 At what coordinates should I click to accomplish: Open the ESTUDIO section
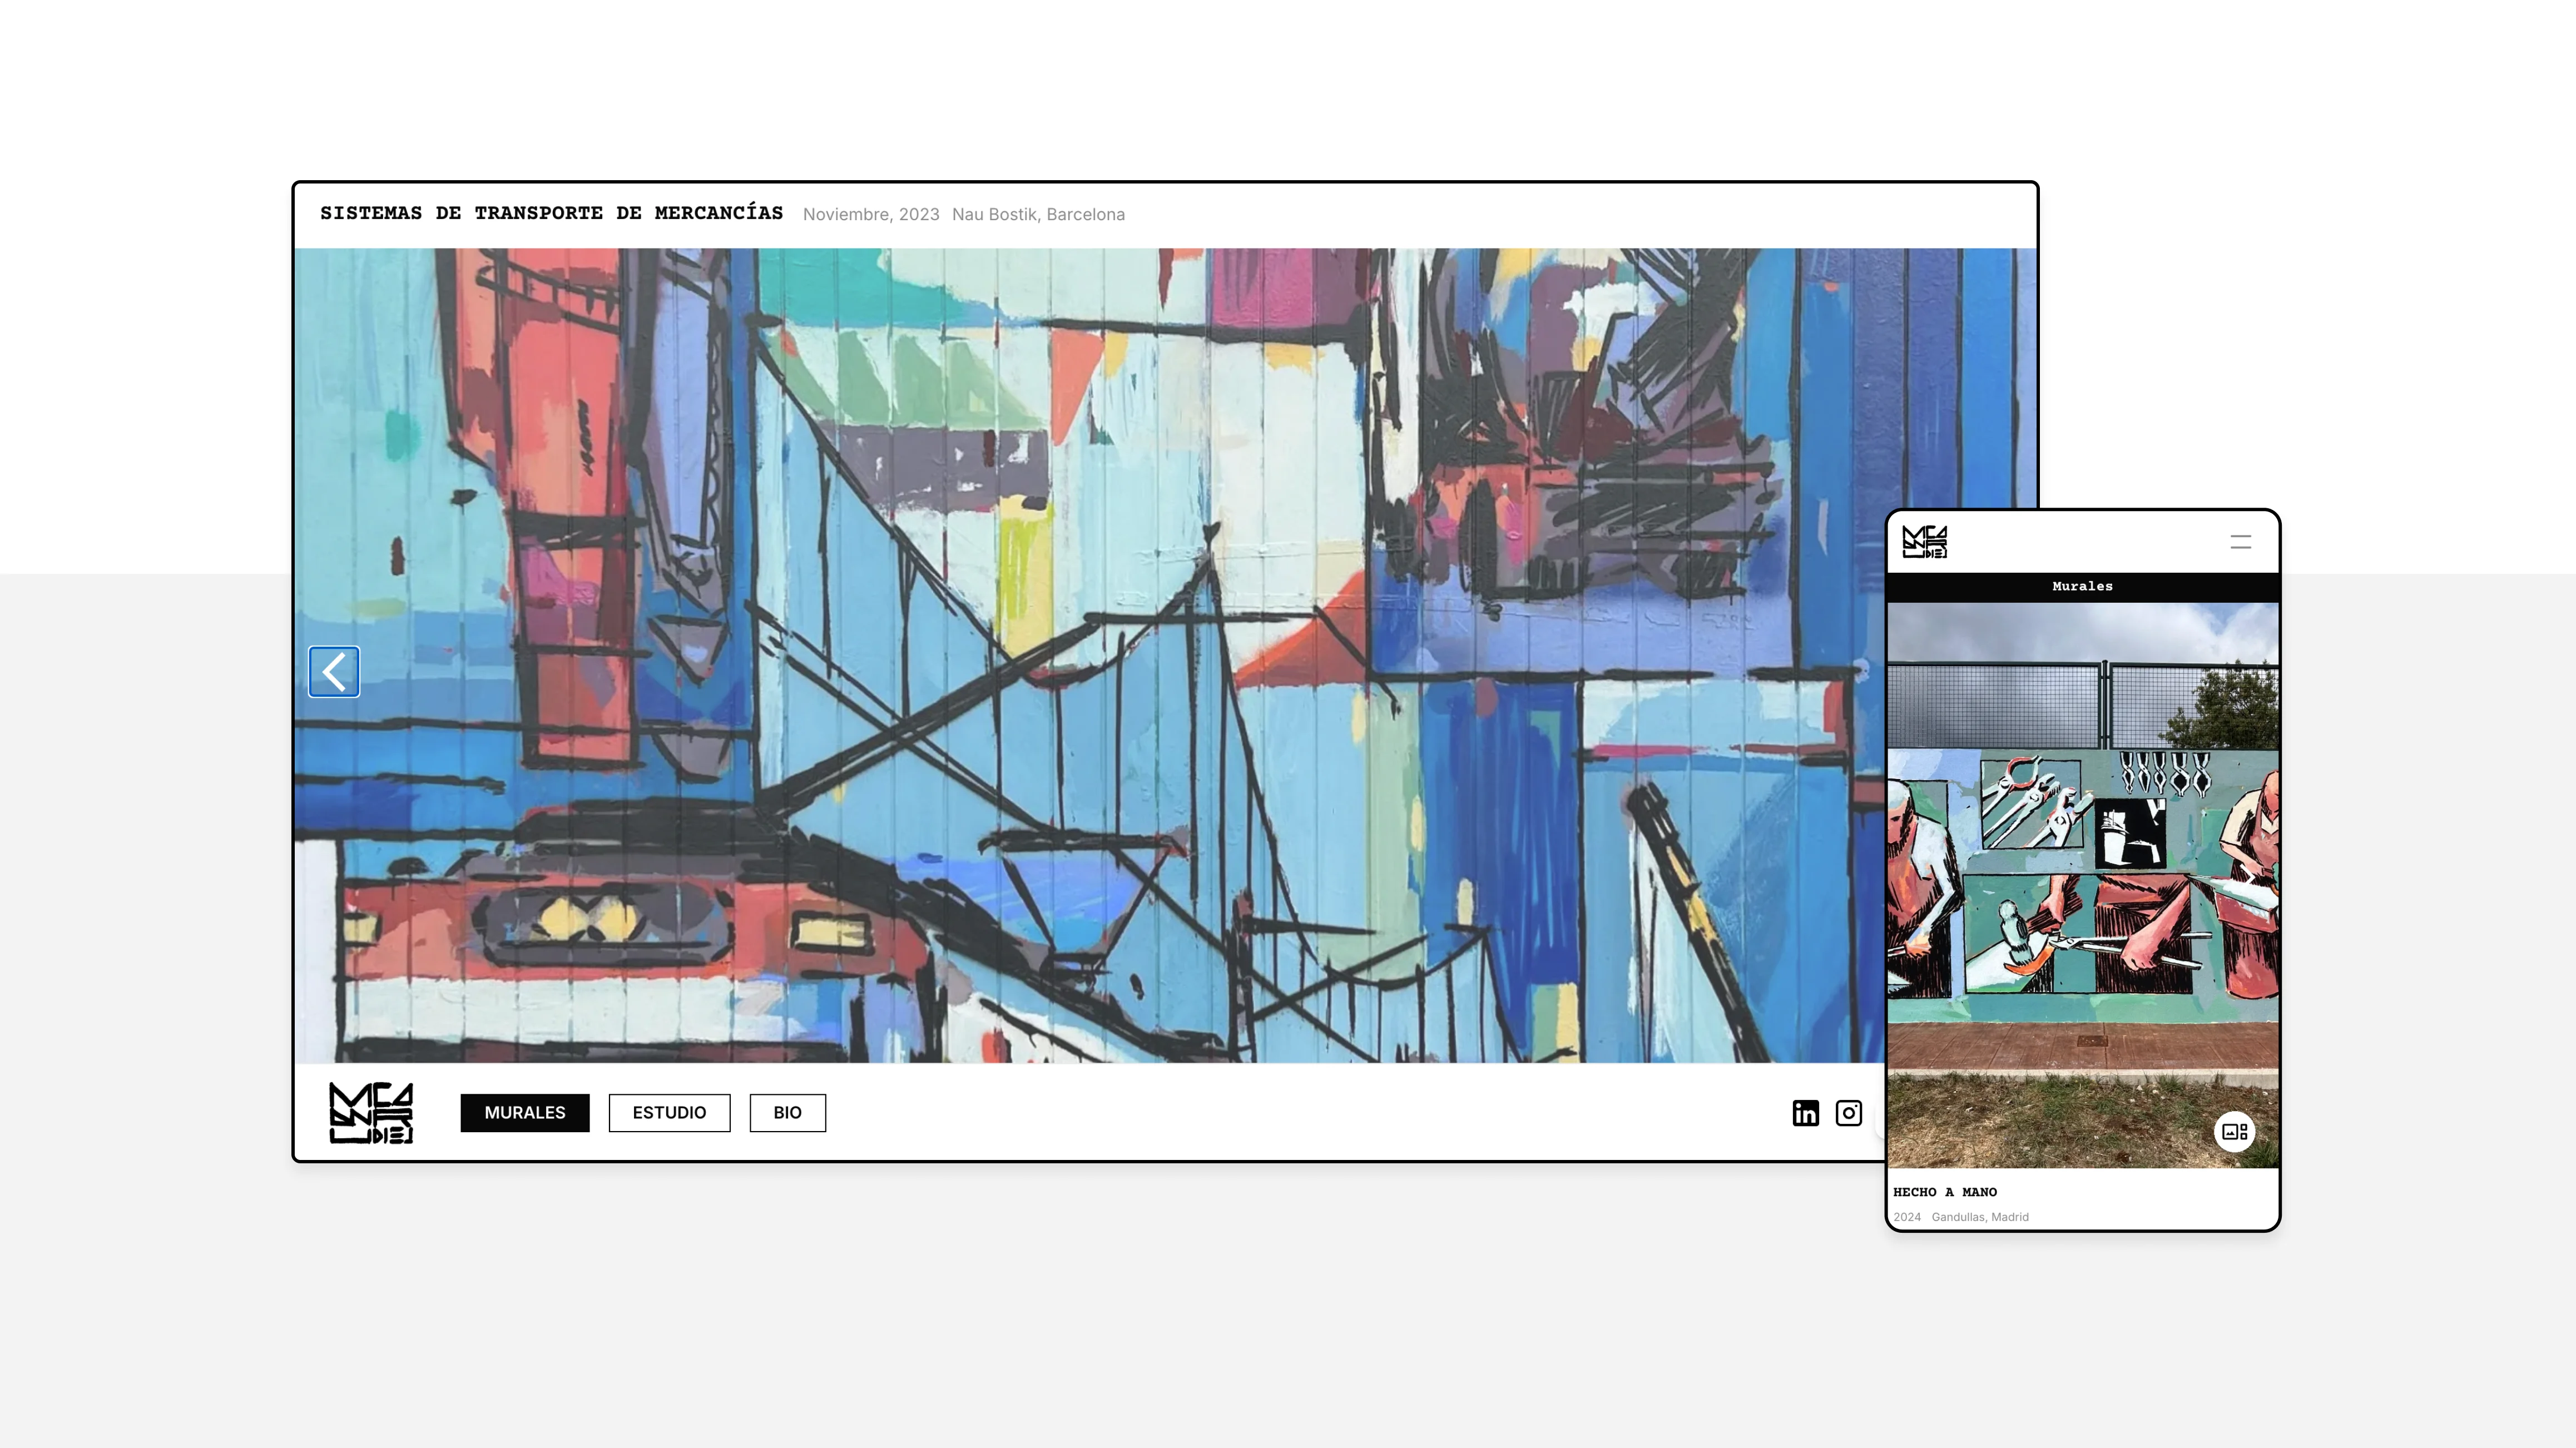669,1113
